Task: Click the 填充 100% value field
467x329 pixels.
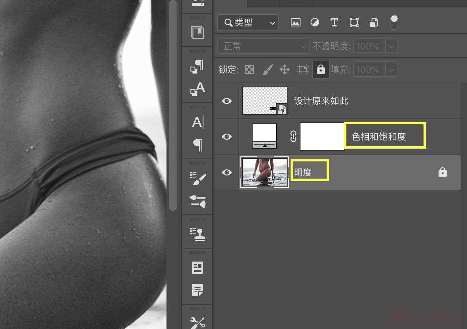Action: point(369,70)
